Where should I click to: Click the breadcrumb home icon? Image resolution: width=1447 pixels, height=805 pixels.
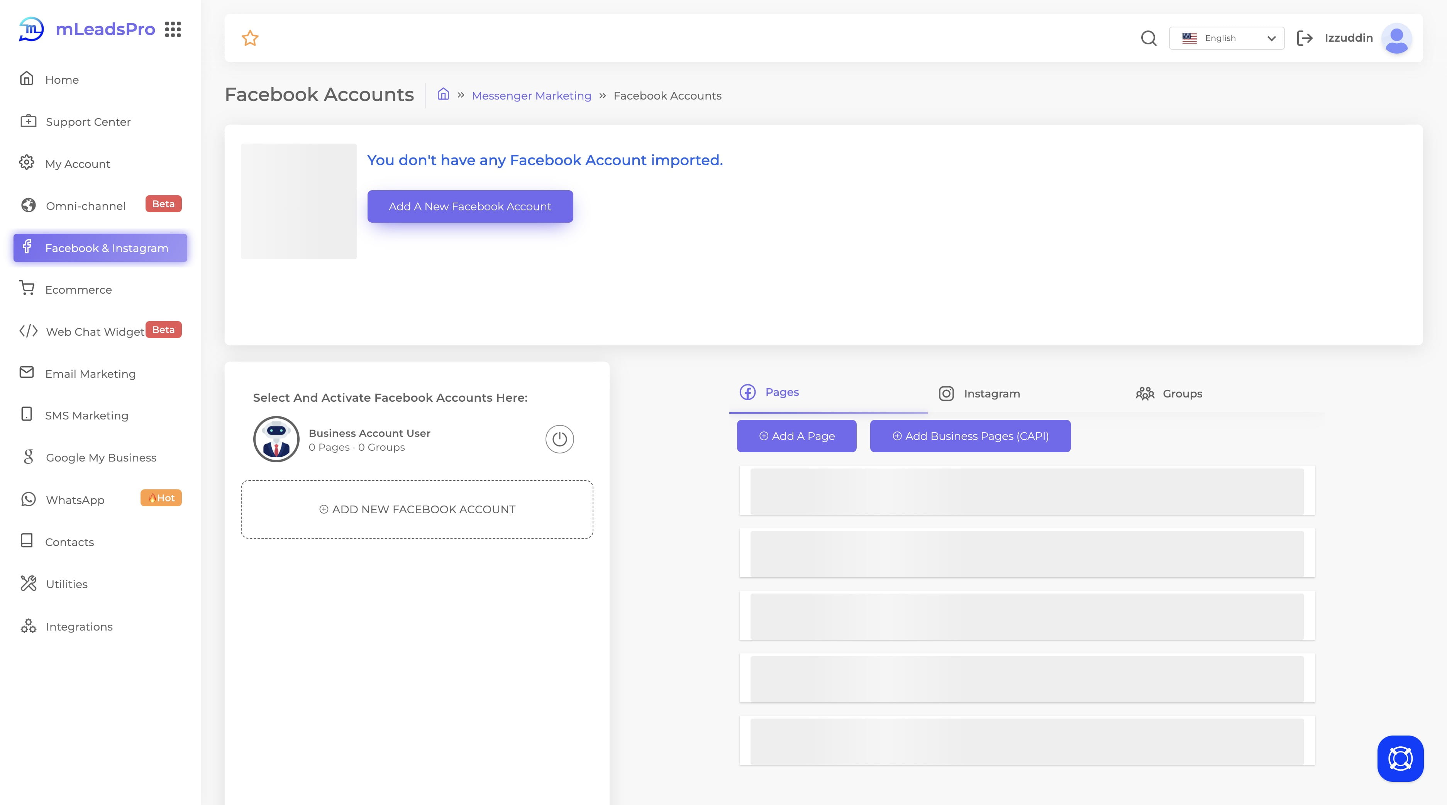[x=443, y=94]
